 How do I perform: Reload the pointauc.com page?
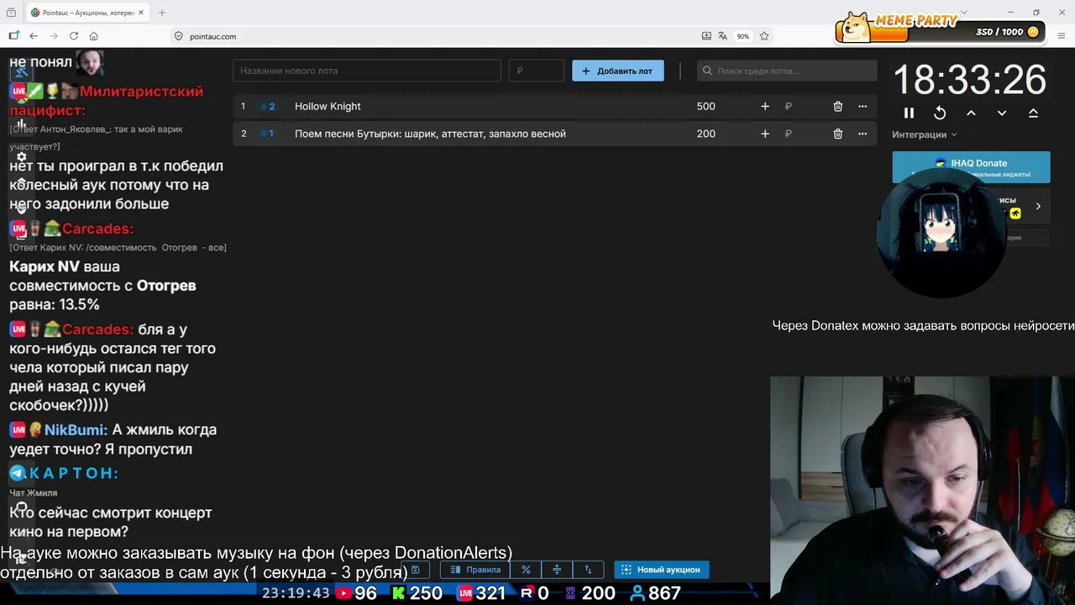[x=74, y=36]
